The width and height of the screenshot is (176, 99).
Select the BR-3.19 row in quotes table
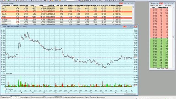(x=66, y=7)
